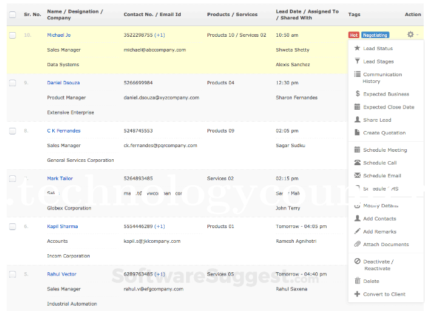Click the Contact No. / Email Id header
Viewport: 425px width, 311px height.
point(153,14)
